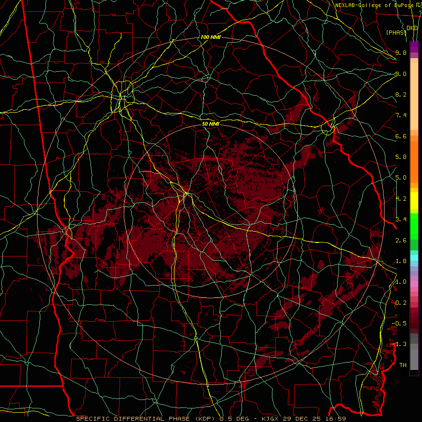The width and height of the screenshot is (422, 422).
Task: Click the 4.2 value on the scale
Action: pos(401,199)
